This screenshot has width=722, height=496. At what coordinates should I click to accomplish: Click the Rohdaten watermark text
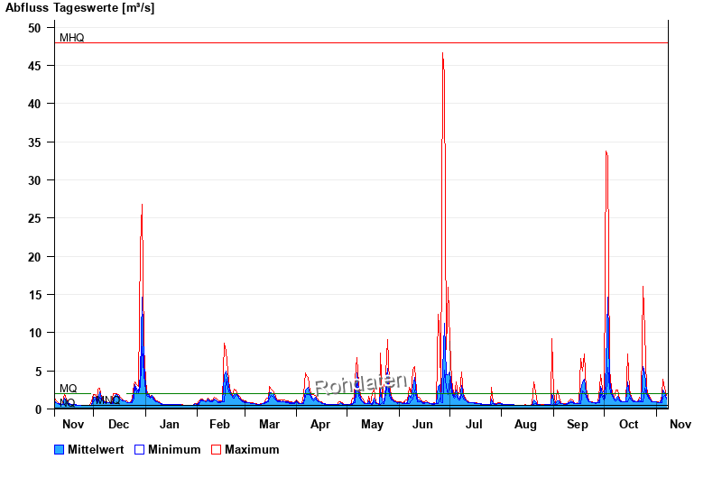click(361, 384)
